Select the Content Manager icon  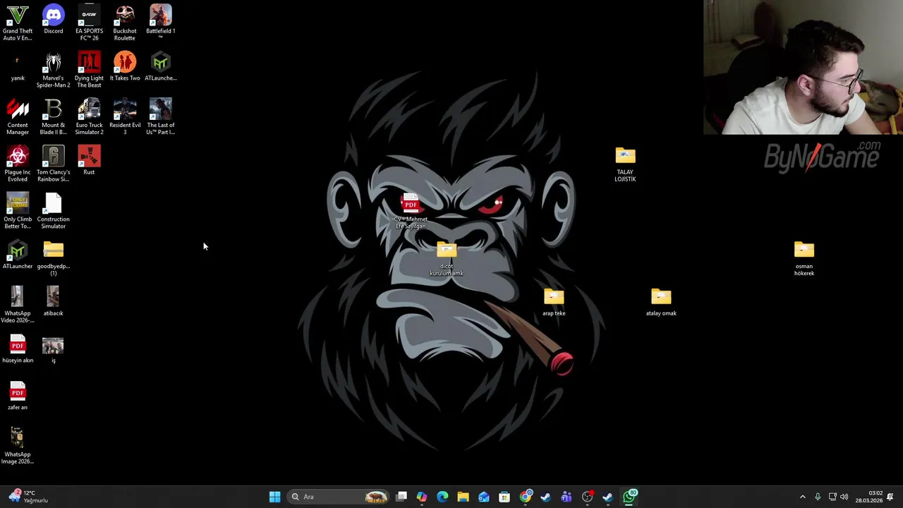pyautogui.click(x=18, y=117)
